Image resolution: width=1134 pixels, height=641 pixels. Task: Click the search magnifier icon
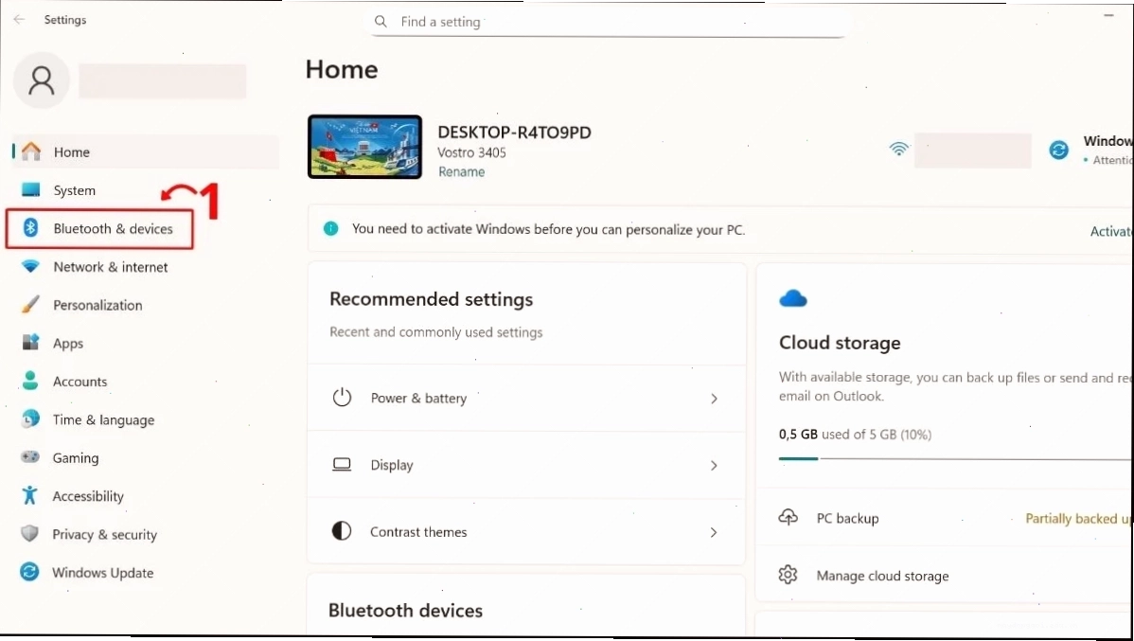381,22
